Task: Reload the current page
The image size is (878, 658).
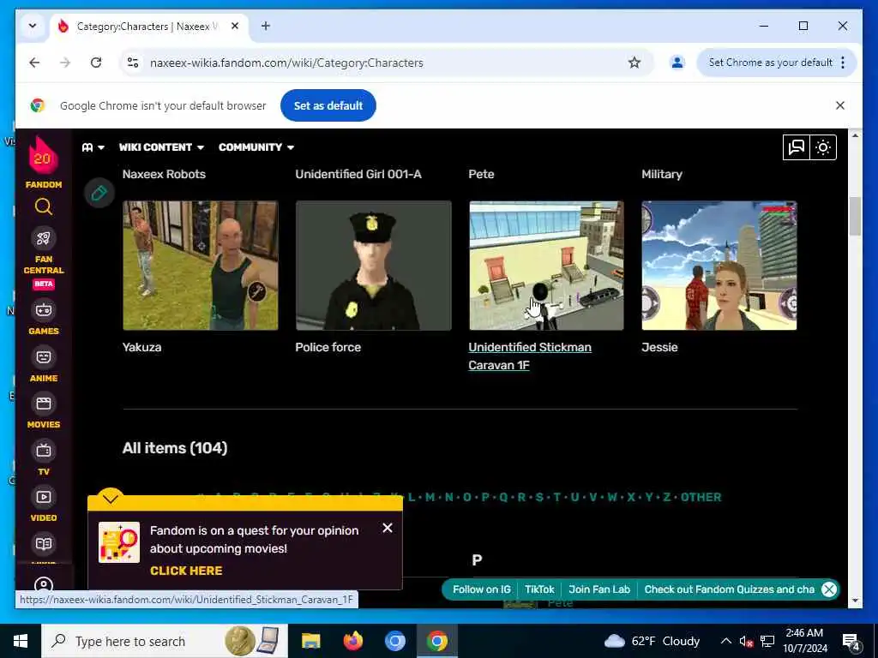Action: (96, 63)
